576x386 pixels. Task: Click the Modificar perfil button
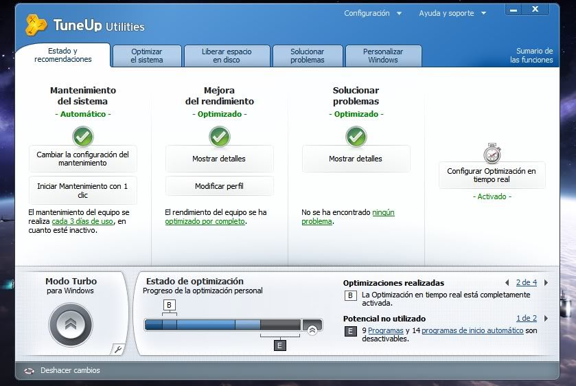[x=219, y=186]
